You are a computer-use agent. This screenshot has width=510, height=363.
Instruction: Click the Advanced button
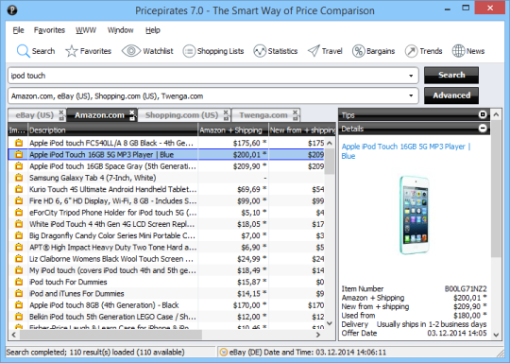pyautogui.click(x=451, y=95)
